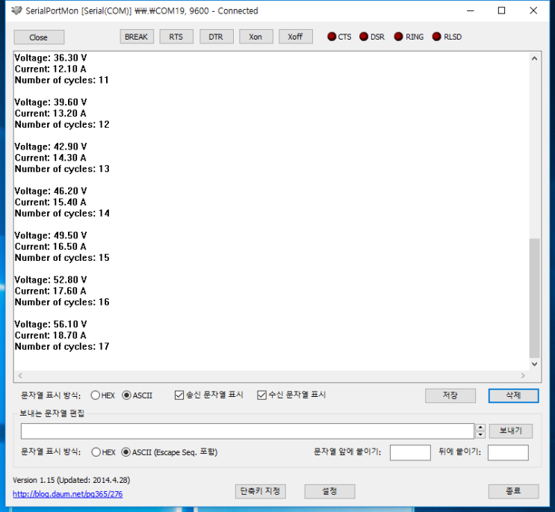Click the line 'Number of cycles: 14'
Viewport: 555px width, 512px height.
point(62,213)
